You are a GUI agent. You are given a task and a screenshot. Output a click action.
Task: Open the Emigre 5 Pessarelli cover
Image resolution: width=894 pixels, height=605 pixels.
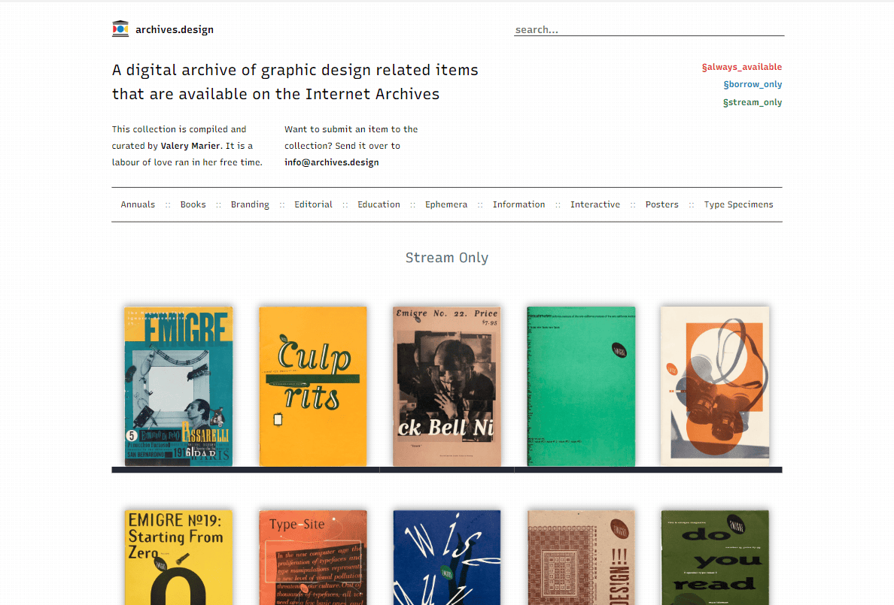[x=178, y=386]
